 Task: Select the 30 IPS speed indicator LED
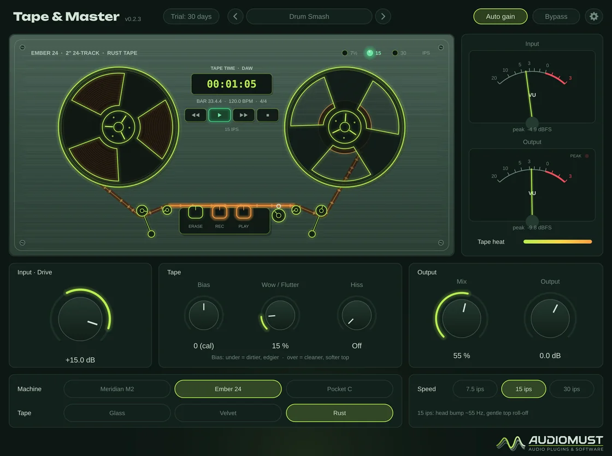[x=395, y=53]
